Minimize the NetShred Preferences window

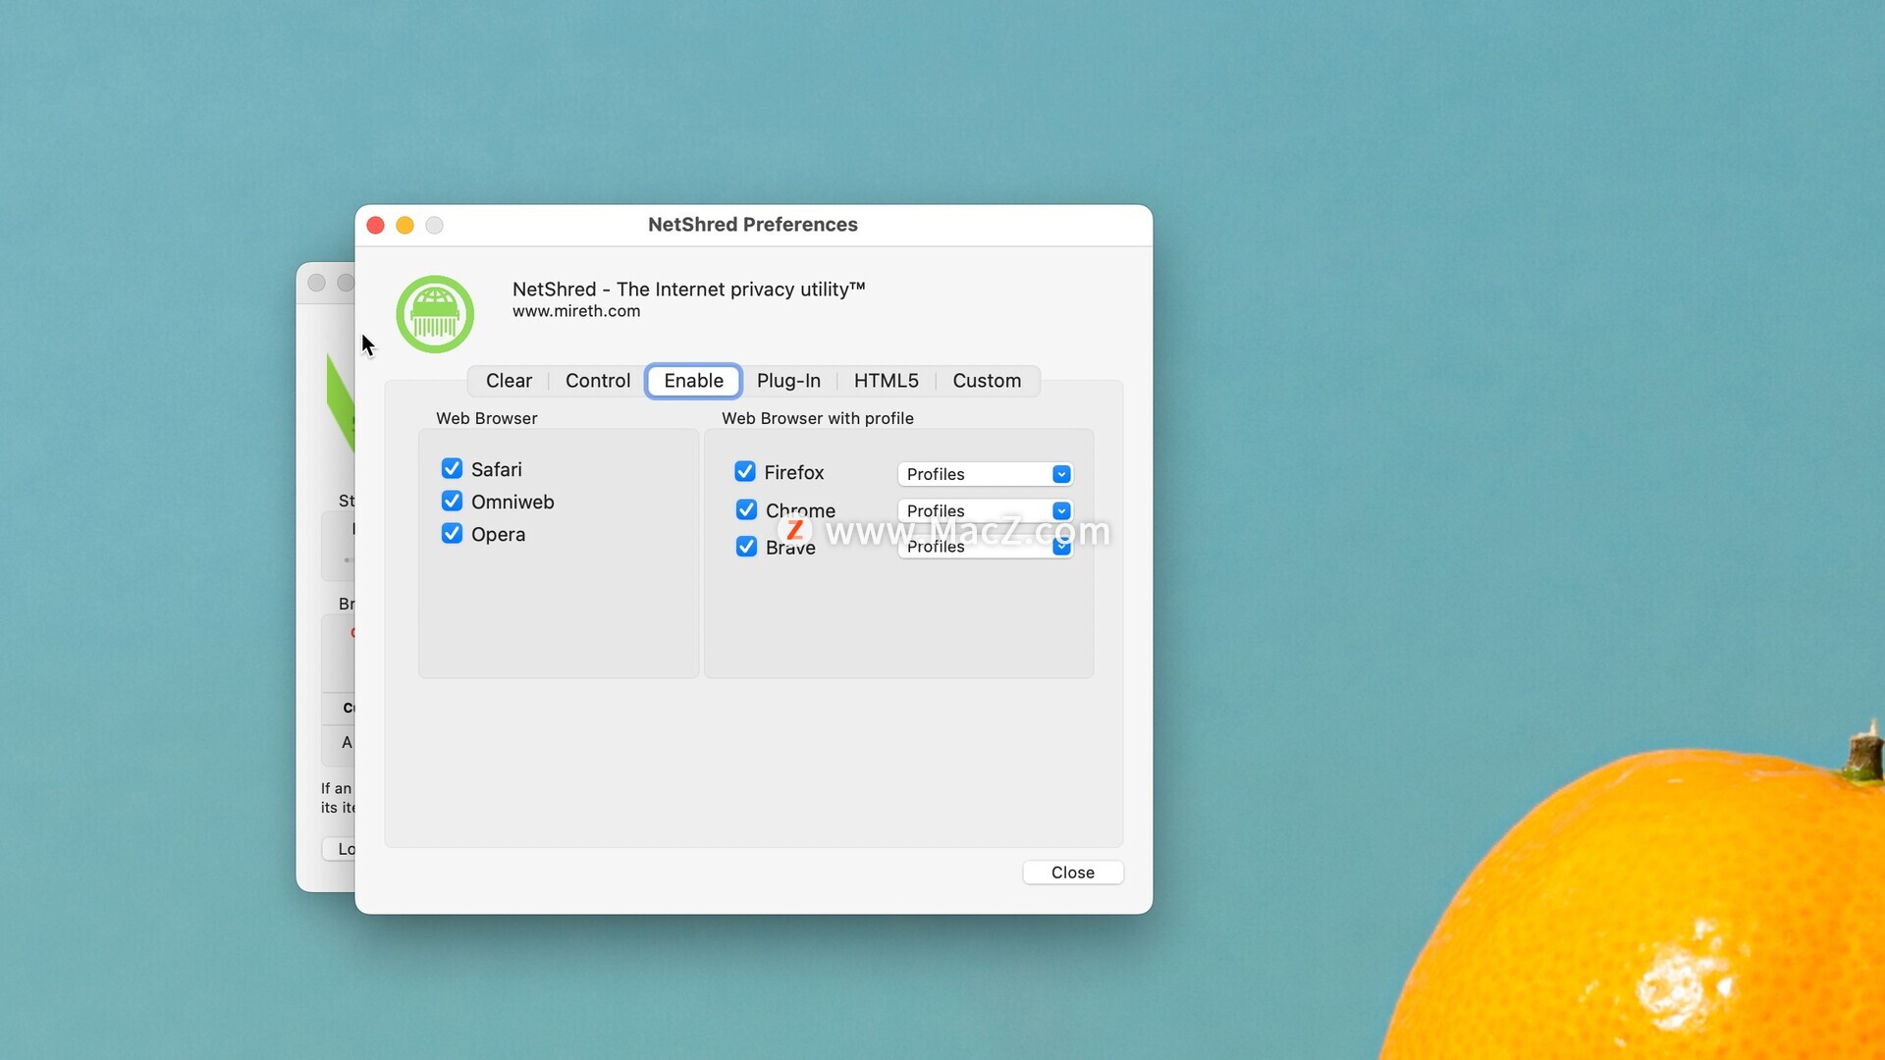tap(404, 226)
